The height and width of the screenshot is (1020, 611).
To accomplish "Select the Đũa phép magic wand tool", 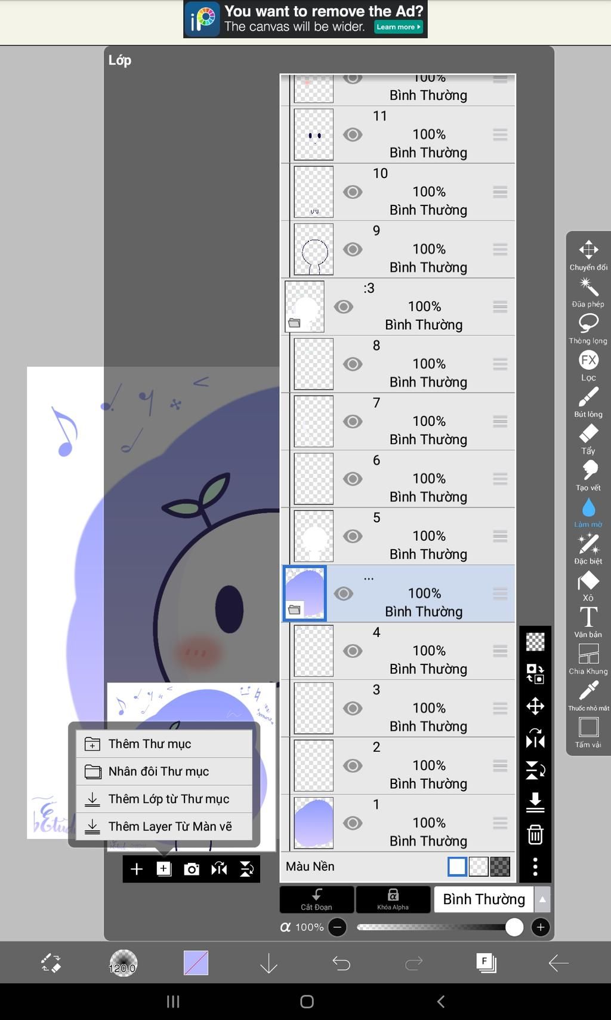I will [588, 292].
